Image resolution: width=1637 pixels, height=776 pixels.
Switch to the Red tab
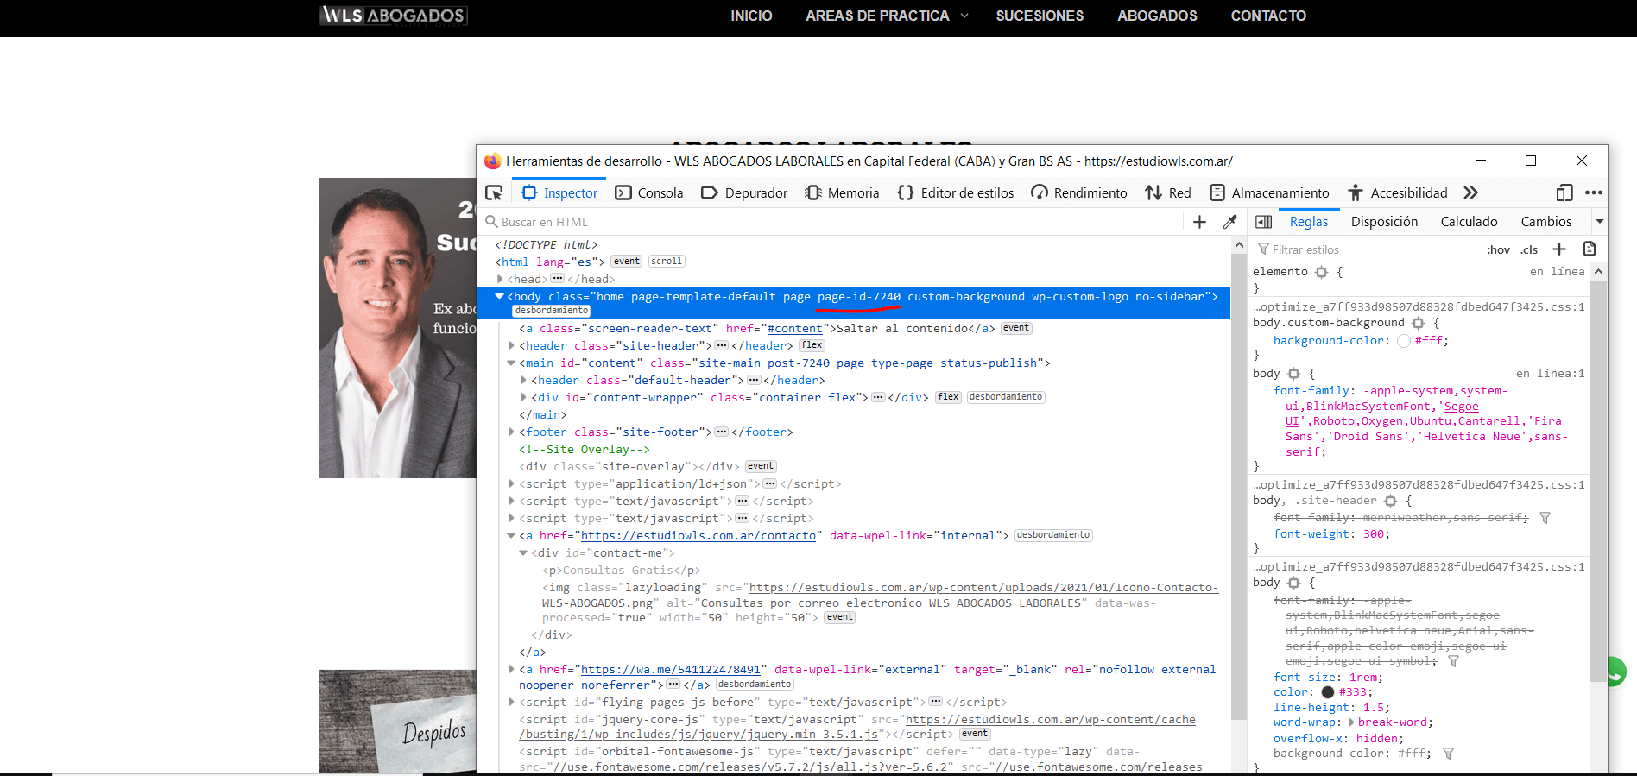coord(1168,192)
